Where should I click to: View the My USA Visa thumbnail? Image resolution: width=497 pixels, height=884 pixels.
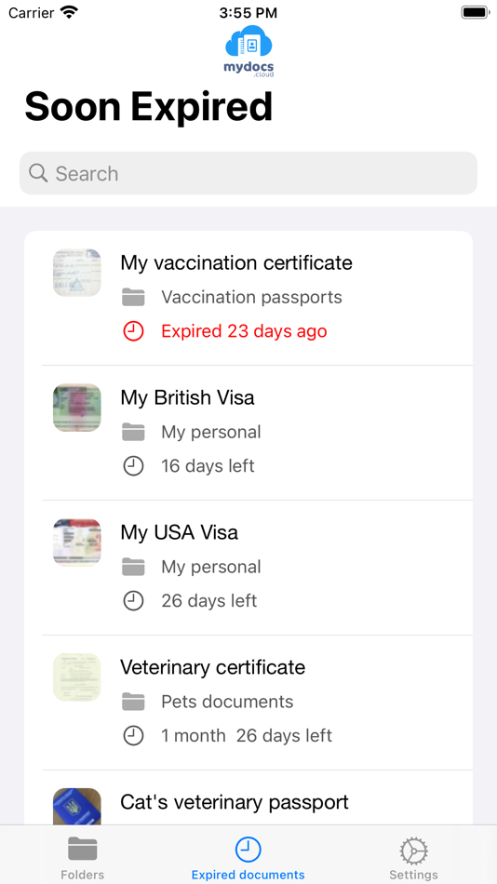pyautogui.click(x=76, y=542)
